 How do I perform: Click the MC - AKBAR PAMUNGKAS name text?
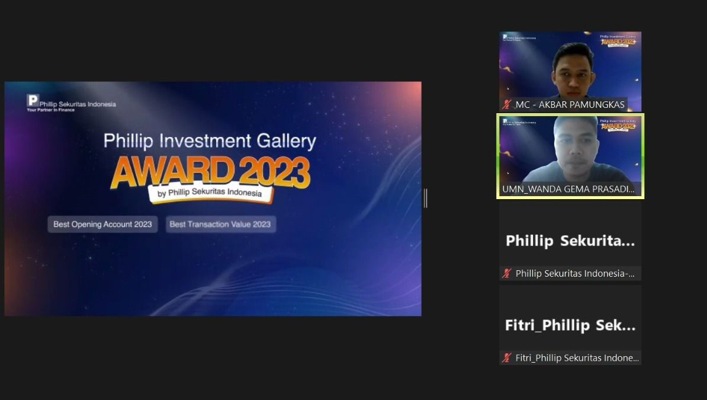[570, 104]
